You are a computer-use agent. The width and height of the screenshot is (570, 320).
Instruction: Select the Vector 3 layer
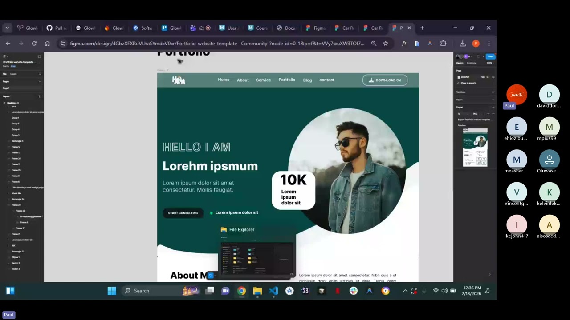[16, 269]
